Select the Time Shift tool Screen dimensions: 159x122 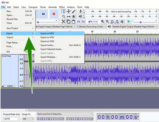click(69, 16)
